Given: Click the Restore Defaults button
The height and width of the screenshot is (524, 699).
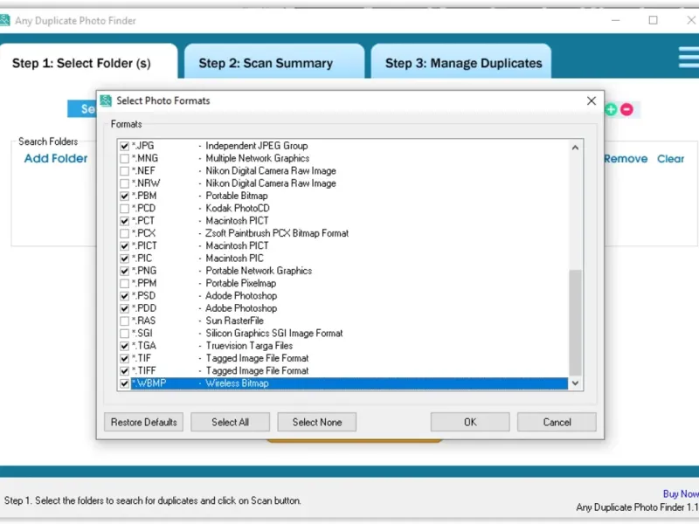Looking at the screenshot, I should [x=144, y=422].
